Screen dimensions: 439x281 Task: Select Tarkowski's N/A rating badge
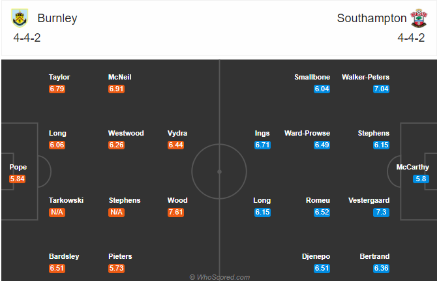click(57, 212)
